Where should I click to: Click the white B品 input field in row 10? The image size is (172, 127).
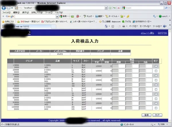(x=149, y=108)
